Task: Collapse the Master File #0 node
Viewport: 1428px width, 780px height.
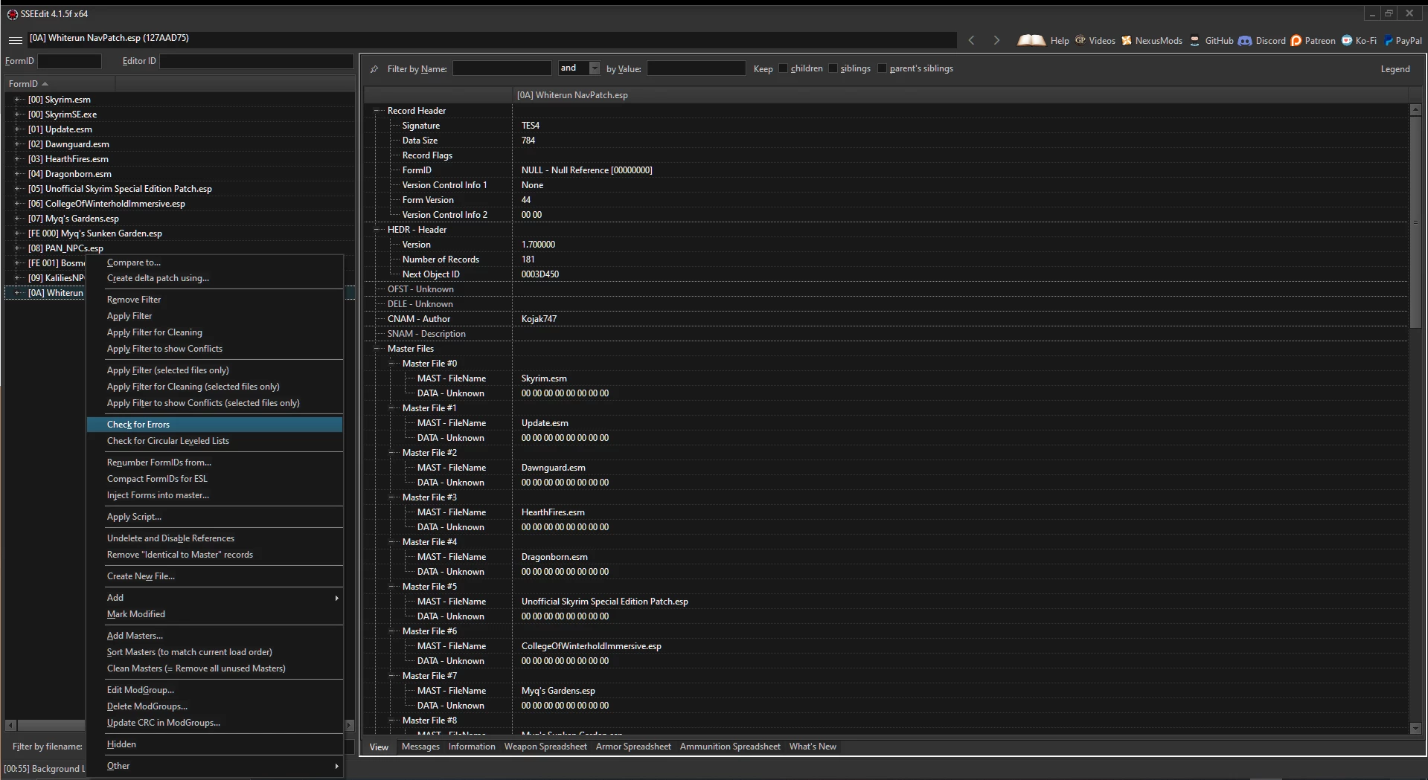Action: [392, 363]
